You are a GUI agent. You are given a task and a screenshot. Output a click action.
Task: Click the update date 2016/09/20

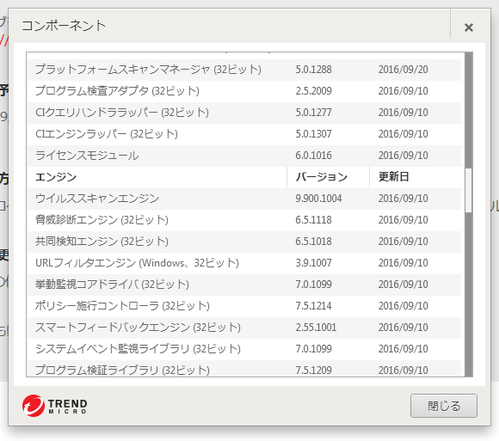[403, 70]
